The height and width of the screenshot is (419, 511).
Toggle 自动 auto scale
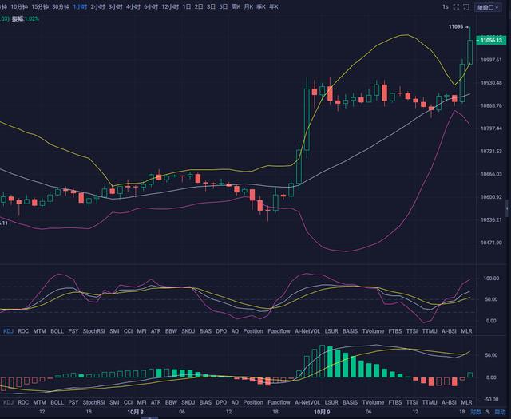tap(500, 412)
